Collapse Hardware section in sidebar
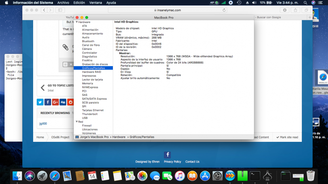The image size is (328, 184). click(77, 22)
